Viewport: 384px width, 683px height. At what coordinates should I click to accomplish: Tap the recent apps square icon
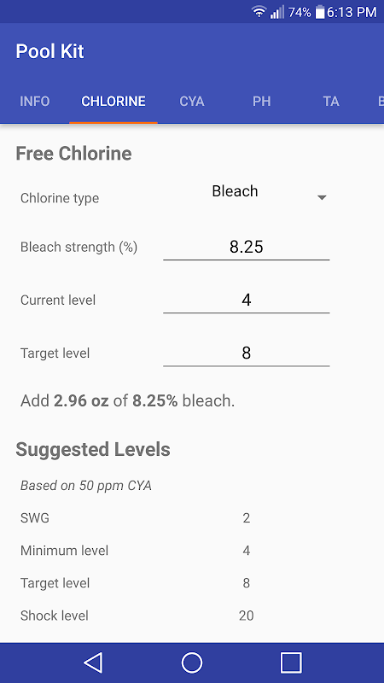291,663
